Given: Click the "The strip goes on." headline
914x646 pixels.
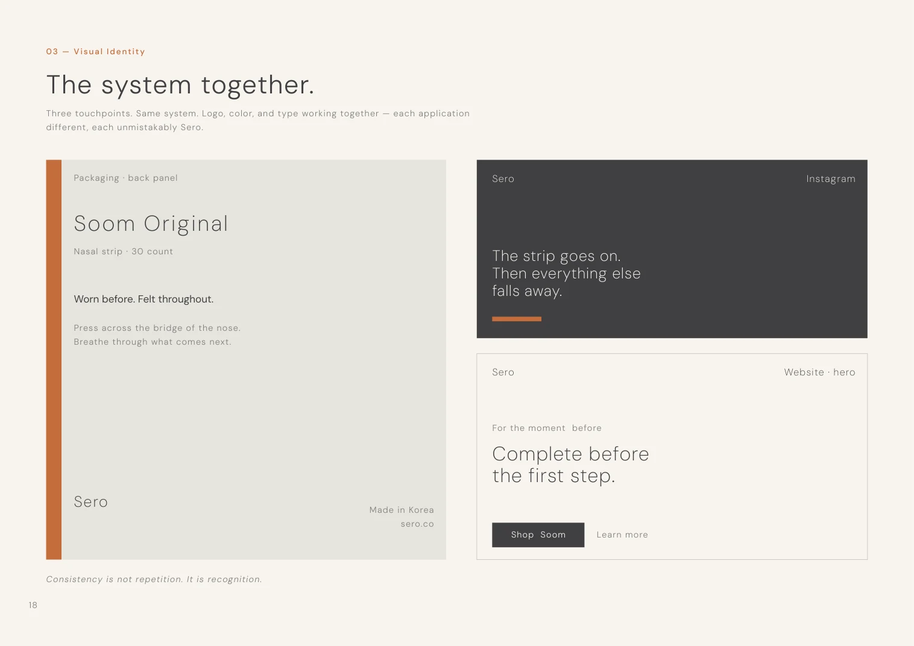Looking at the screenshot, I should coord(566,273).
